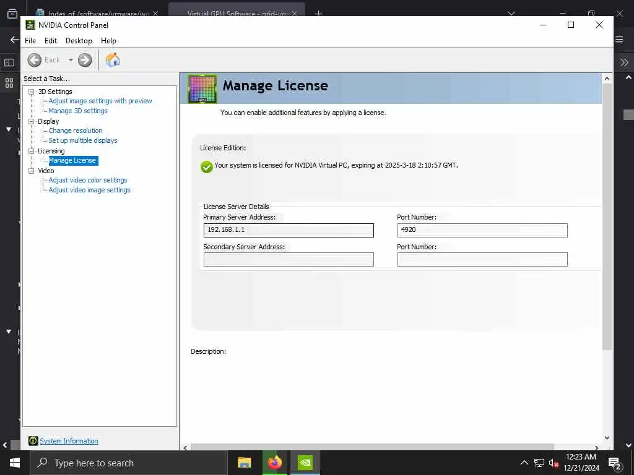Viewport: 634px width, 475px height.
Task: Select Adjust video image settings
Action: click(x=89, y=190)
